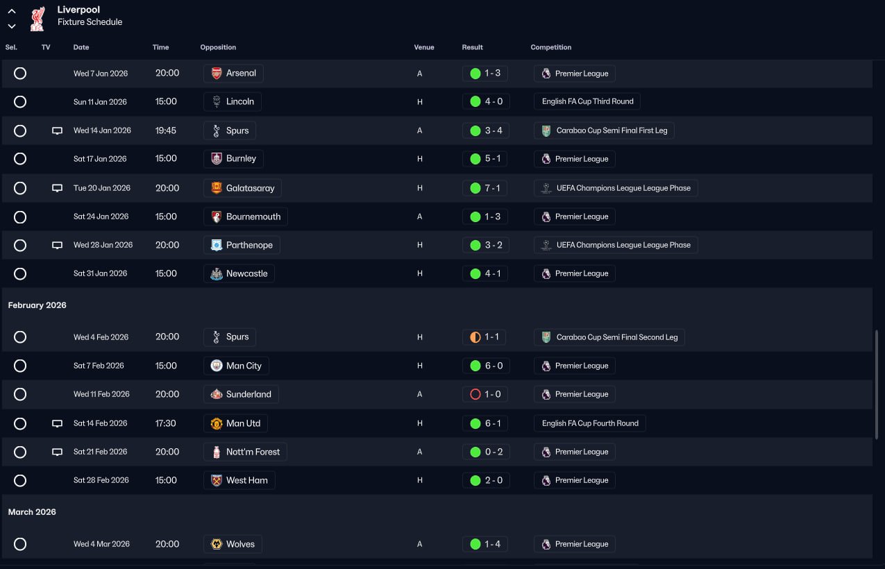Click the Liverpool club crest icon
The image size is (885, 569).
click(x=37, y=18)
